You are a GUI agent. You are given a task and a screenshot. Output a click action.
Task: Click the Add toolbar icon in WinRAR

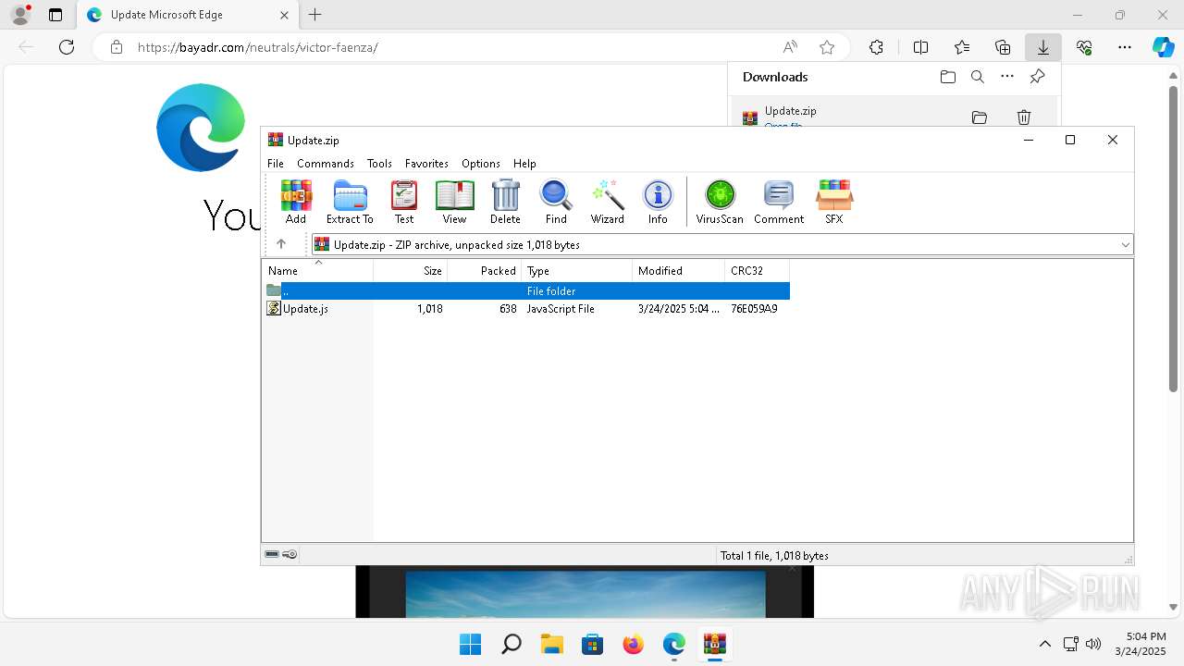click(296, 202)
